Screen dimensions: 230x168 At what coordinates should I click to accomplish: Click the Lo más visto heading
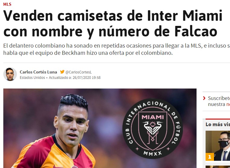point(218,124)
